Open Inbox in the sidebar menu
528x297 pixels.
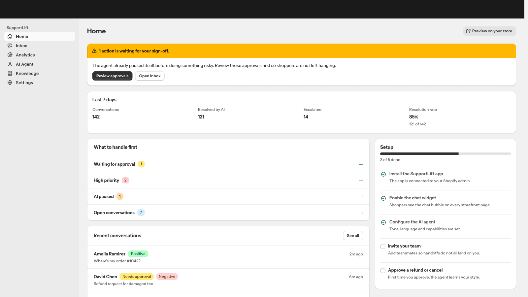tap(40, 46)
